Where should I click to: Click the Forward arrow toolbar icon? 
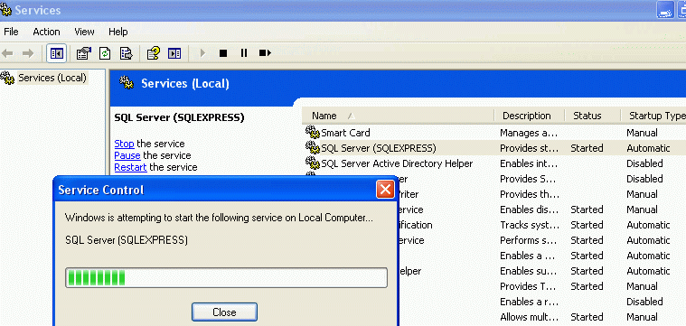[x=27, y=53]
